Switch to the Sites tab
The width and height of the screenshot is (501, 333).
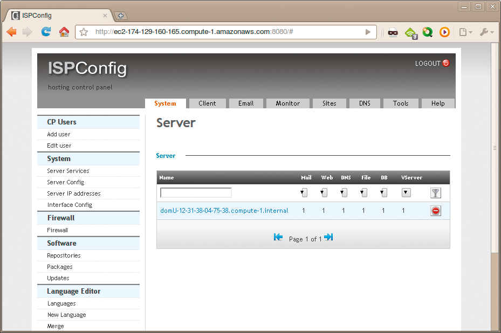[330, 103]
